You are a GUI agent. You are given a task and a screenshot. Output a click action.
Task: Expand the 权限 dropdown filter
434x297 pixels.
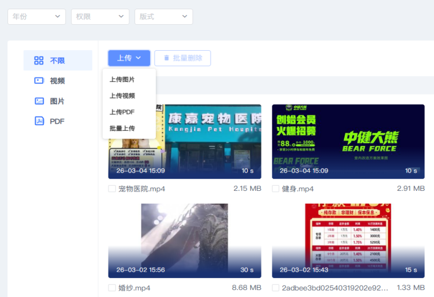click(100, 17)
